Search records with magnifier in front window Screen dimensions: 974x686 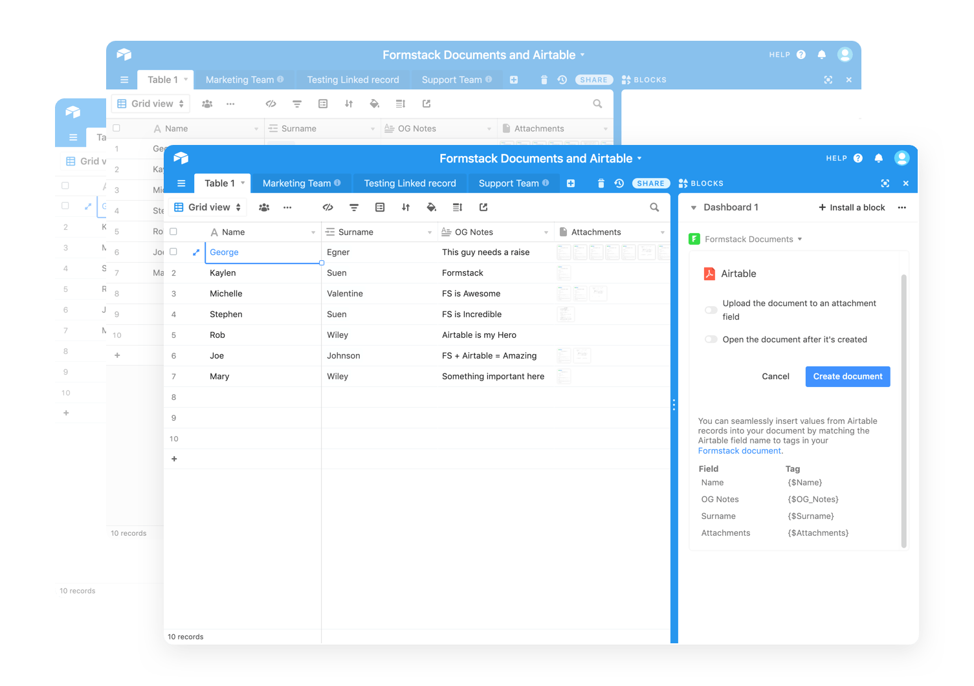[654, 207]
